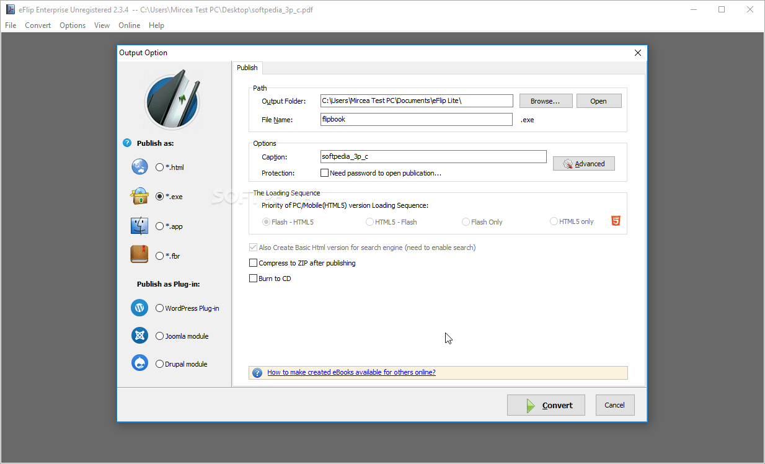Select Flash Only loading sequence
The width and height of the screenshot is (765, 464).
466,222
